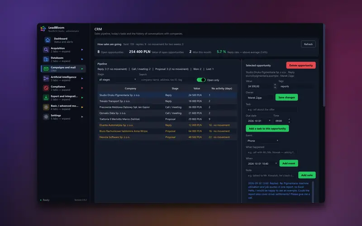362x226 pixels.
Task: Click the 2026-09-30 Replied history entry
Action: coord(279,190)
